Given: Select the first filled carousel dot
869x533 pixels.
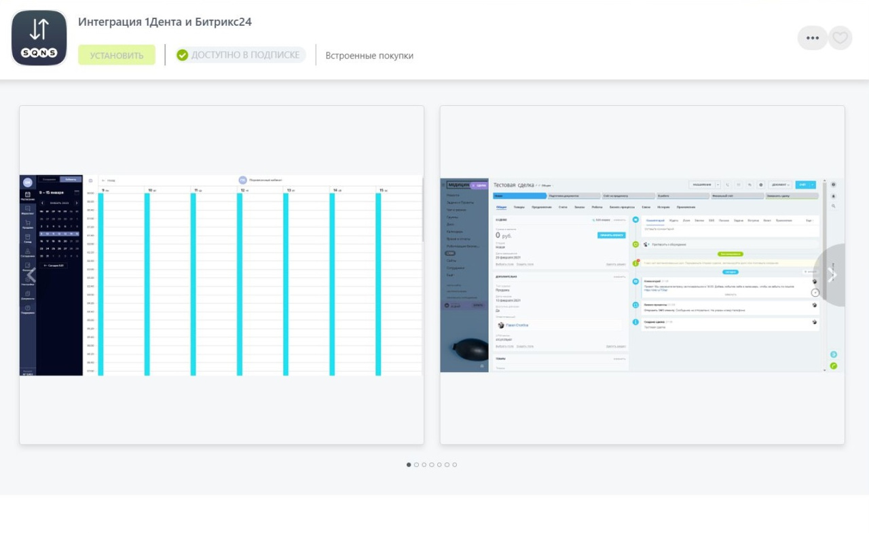Looking at the screenshot, I should [x=409, y=464].
